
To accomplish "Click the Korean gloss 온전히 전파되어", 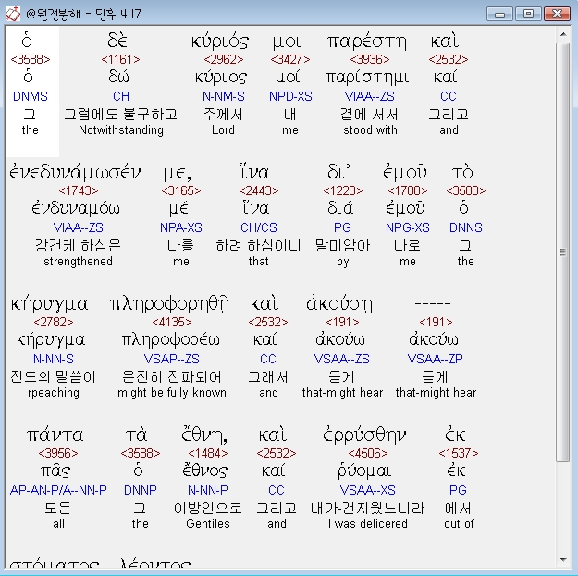I will 172,376.
